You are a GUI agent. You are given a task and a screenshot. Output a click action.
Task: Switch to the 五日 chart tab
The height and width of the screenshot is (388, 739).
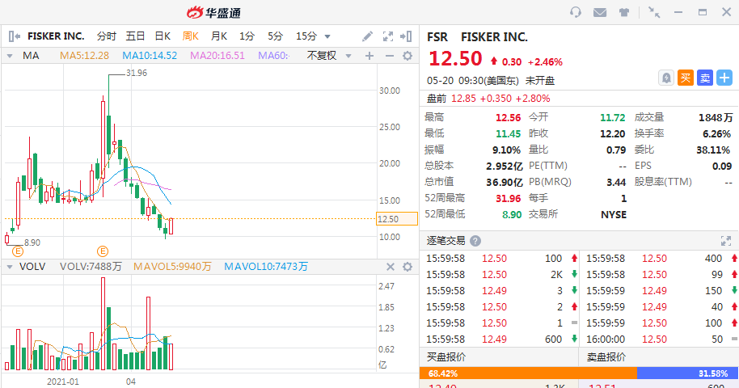coord(135,36)
